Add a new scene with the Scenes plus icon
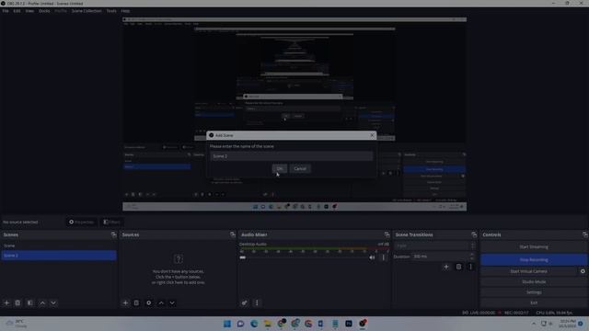Image resolution: width=589 pixels, height=331 pixels. click(x=6, y=302)
